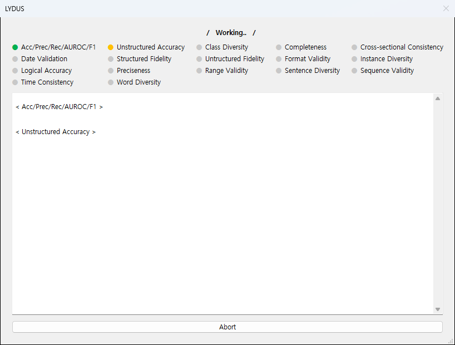Click the LYDUS window title
The width and height of the screenshot is (455, 345).
coord(14,9)
